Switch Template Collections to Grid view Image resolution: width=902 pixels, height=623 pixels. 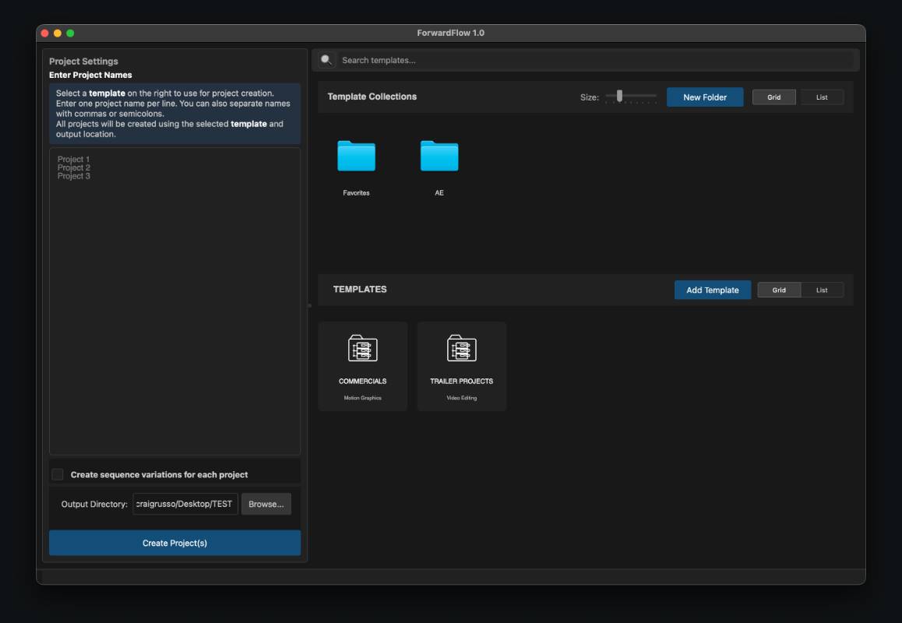(x=773, y=97)
